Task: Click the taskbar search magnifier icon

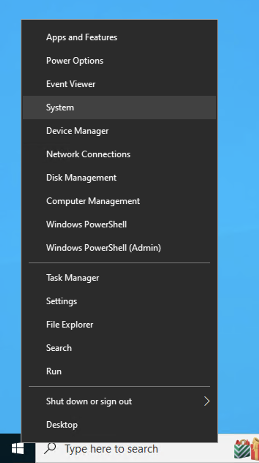Action: click(x=50, y=449)
